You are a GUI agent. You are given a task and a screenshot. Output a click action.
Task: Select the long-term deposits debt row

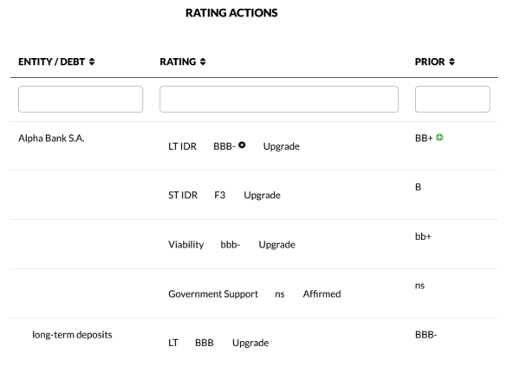point(72,334)
